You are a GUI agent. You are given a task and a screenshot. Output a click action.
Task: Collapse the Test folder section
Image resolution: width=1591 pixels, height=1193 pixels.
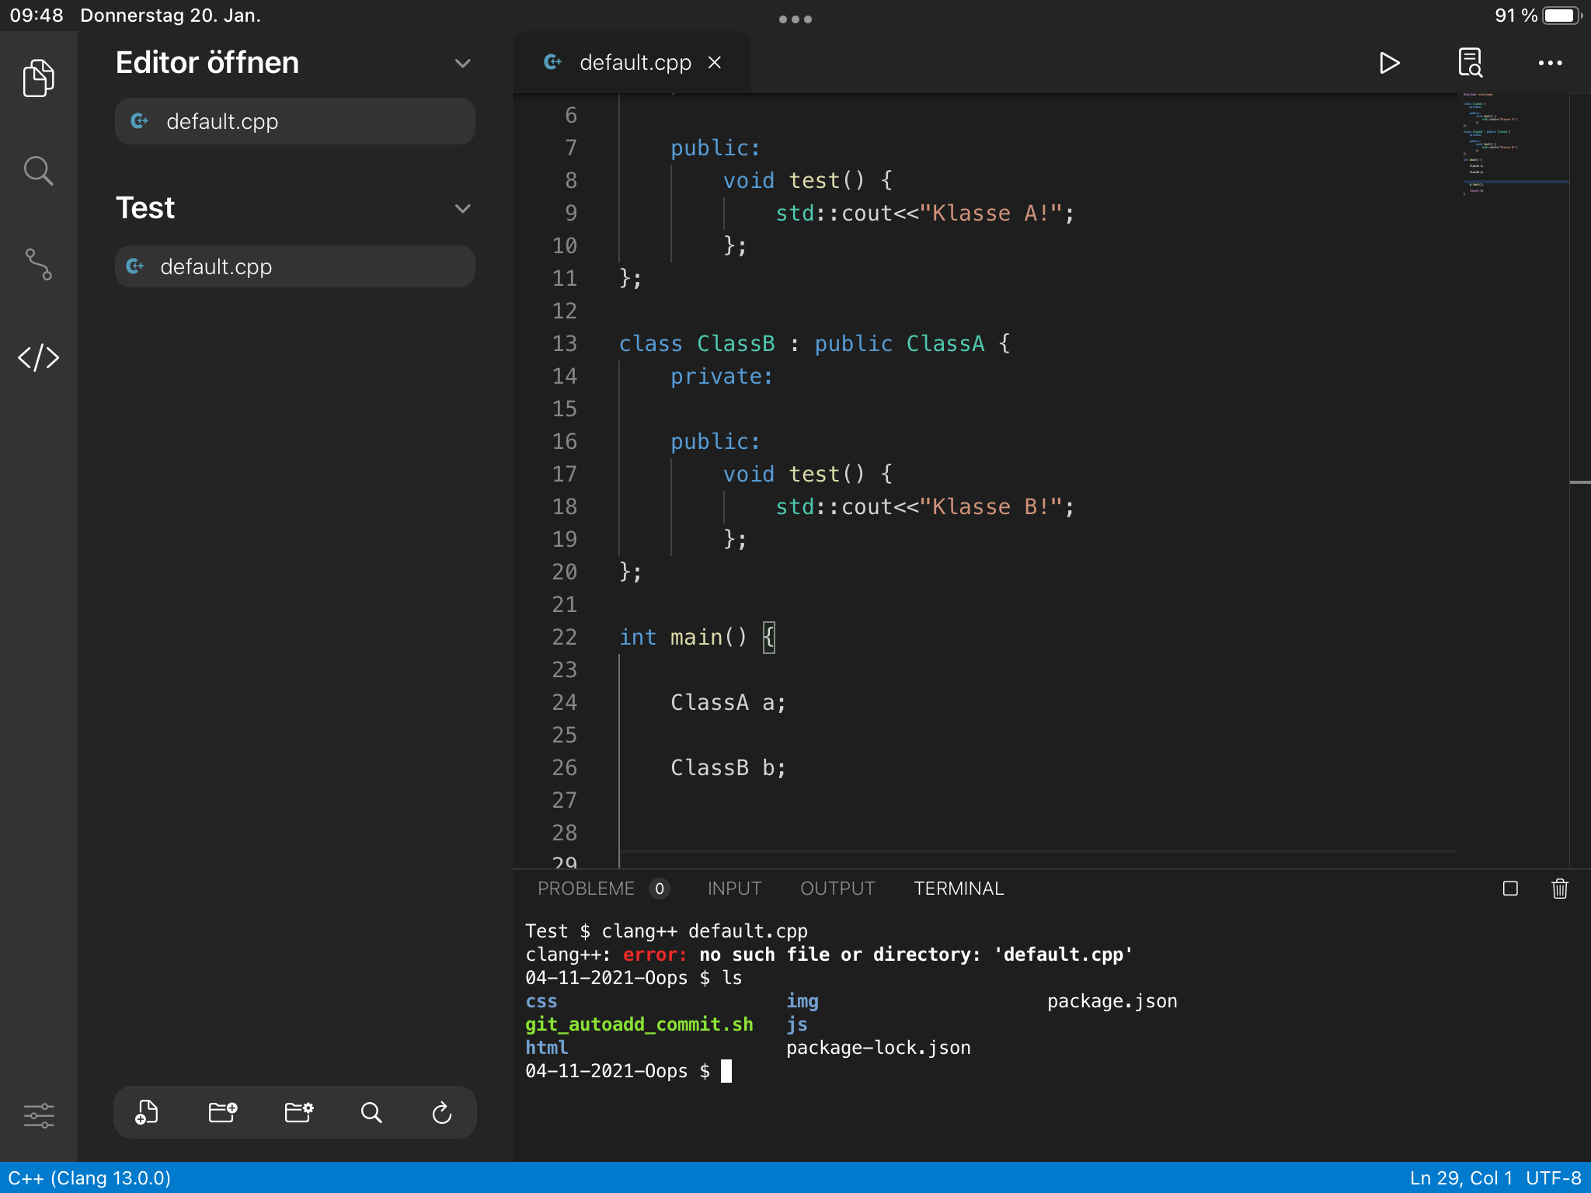pyautogui.click(x=463, y=208)
